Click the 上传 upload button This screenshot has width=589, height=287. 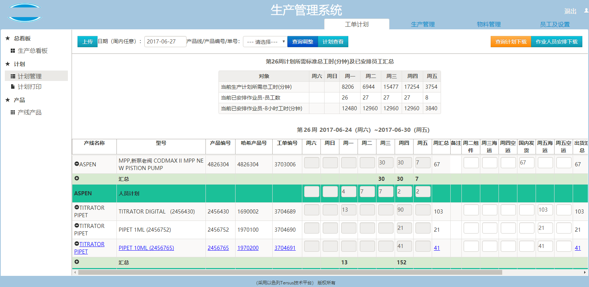(88, 42)
